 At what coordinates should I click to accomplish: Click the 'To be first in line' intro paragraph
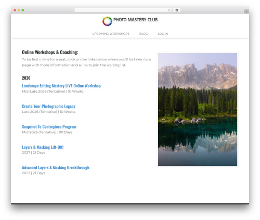[x=86, y=62]
